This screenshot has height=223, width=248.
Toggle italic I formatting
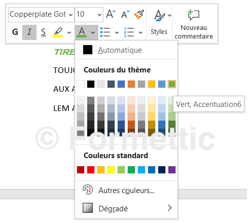29,32
